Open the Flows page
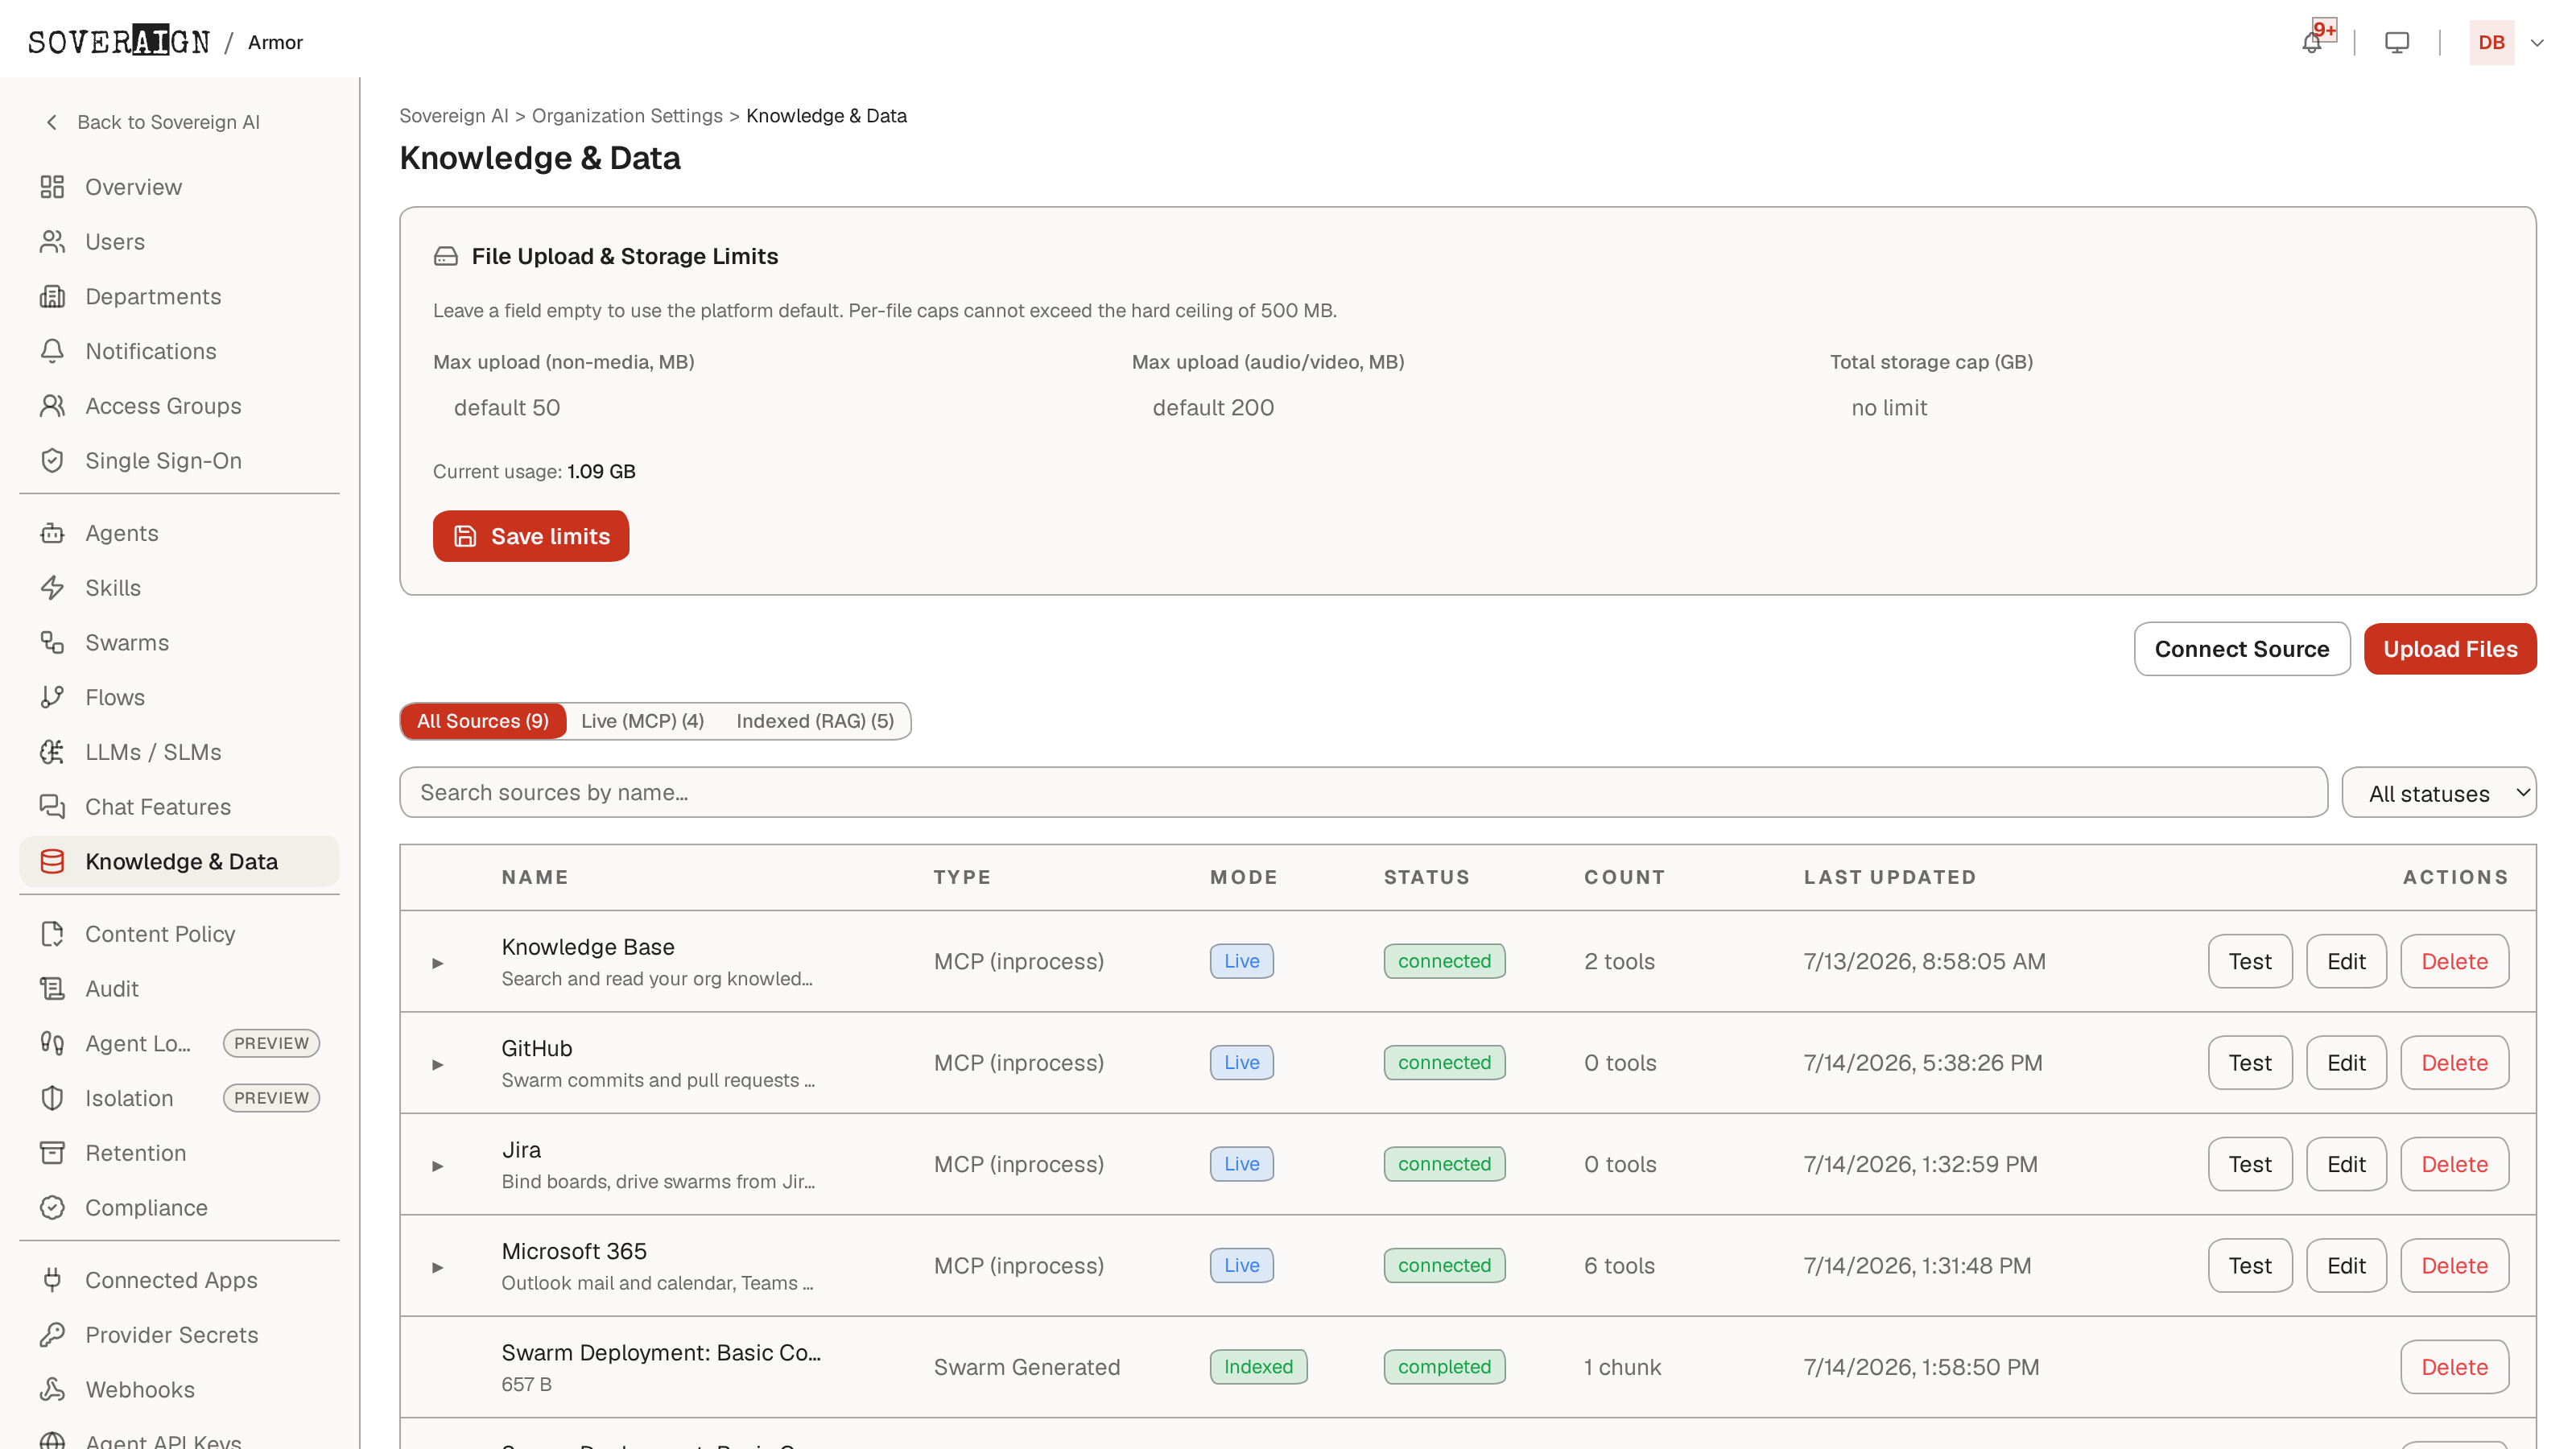2576x1449 pixels. pyautogui.click(x=179, y=697)
